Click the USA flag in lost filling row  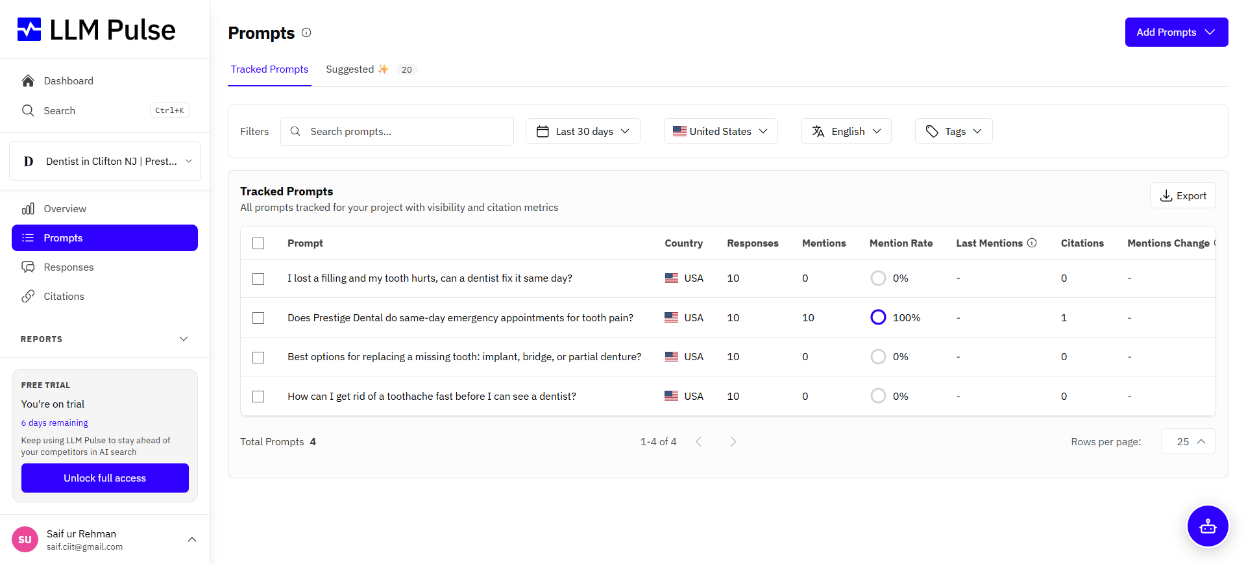point(672,278)
